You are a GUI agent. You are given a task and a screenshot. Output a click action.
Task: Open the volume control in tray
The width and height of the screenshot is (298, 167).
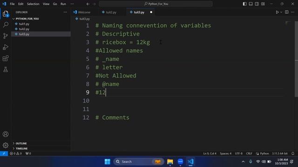click(264, 161)
